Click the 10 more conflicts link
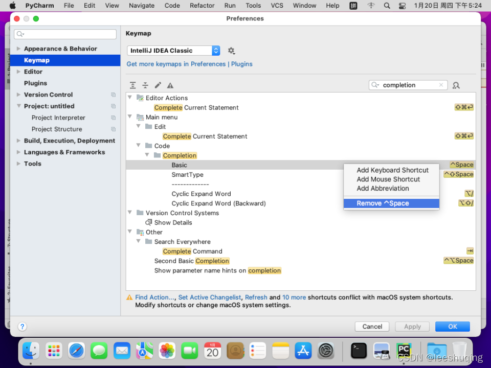Screen dimensions: 491x368 point(294,297)
